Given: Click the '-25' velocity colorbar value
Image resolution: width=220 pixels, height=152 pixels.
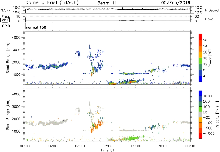Looking at the screenshot, I should (207, 117).
